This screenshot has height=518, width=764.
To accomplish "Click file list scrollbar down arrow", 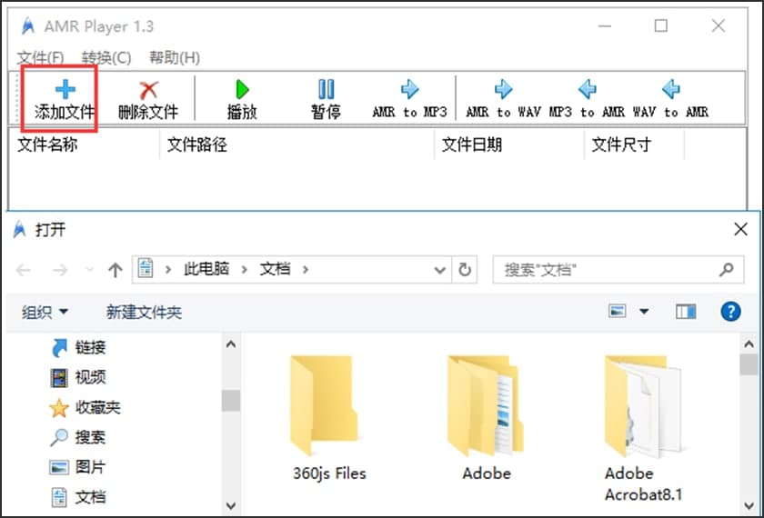I will tap(749, 506).
